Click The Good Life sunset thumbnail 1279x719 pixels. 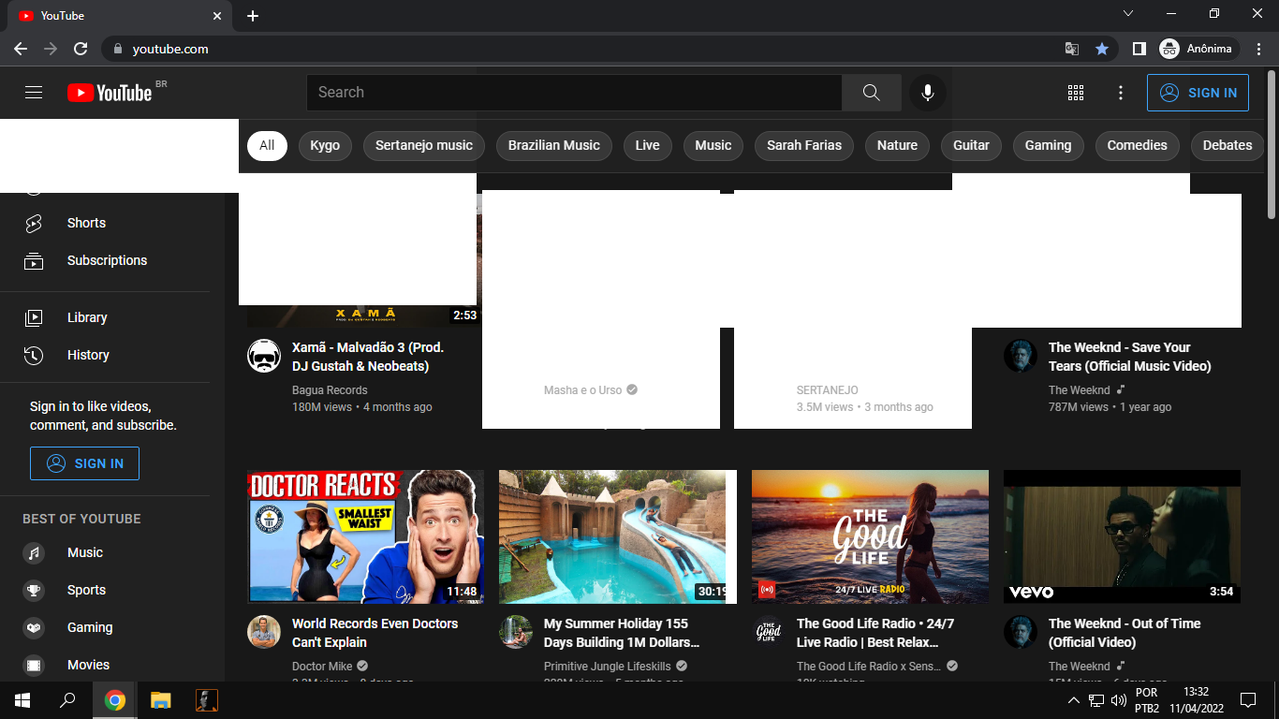point(870,536)
